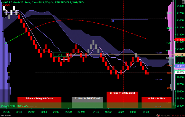The width and height of the screenshot is (185, 117).
Task: Click the 21800 price axis label
Action: point(180,6)
